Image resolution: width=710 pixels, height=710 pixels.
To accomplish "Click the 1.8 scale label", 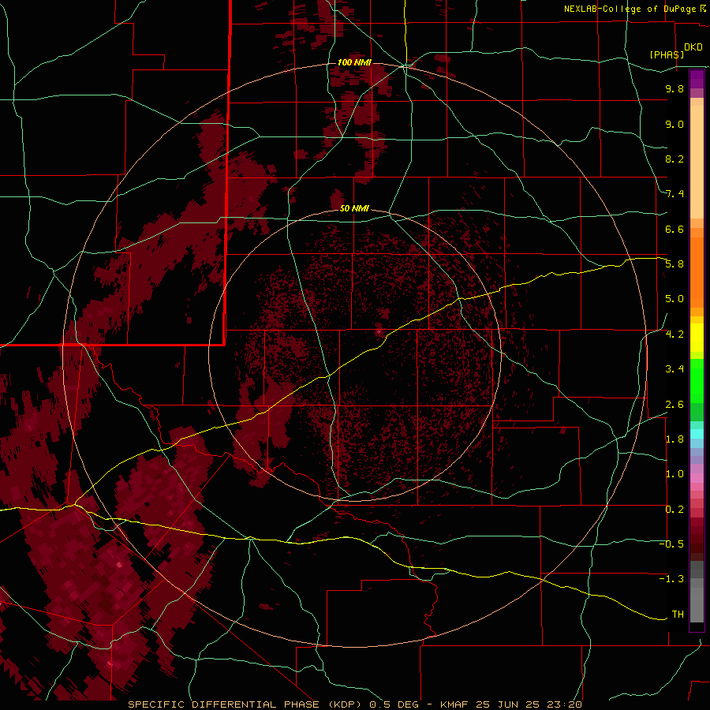I will [674, 439].
